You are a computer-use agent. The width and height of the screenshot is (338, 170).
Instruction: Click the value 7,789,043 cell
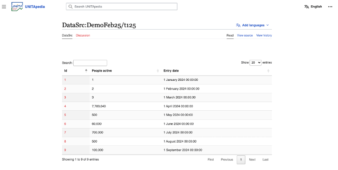pyautogui.click(x=125, y=106)
